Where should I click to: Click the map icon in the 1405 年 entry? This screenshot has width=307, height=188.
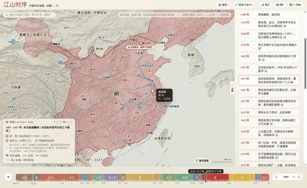click(x=263, y=60)
